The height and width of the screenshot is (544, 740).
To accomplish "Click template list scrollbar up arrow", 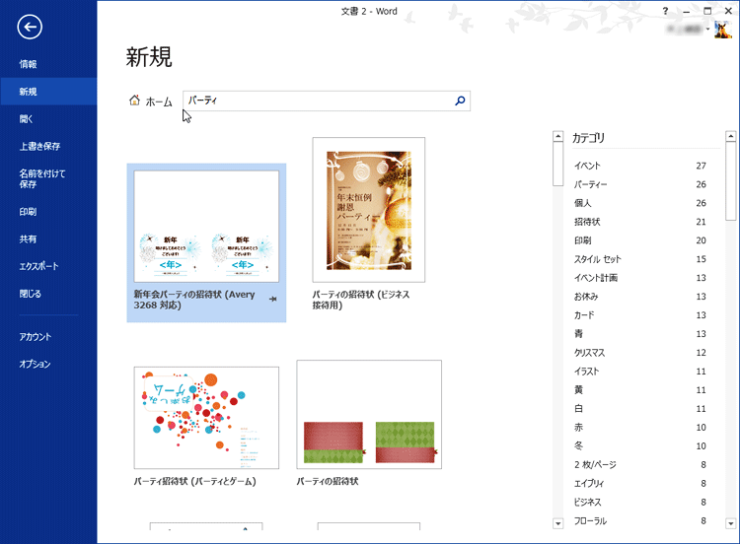I will click(x=557, y=136).
